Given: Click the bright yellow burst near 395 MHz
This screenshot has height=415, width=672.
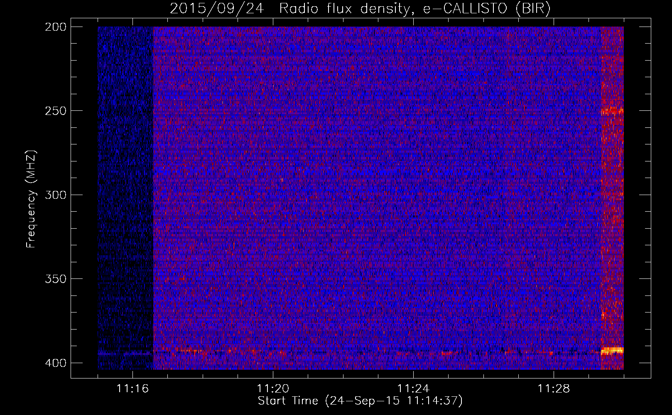Looking at the screenshot, I should tap(612, 351).
